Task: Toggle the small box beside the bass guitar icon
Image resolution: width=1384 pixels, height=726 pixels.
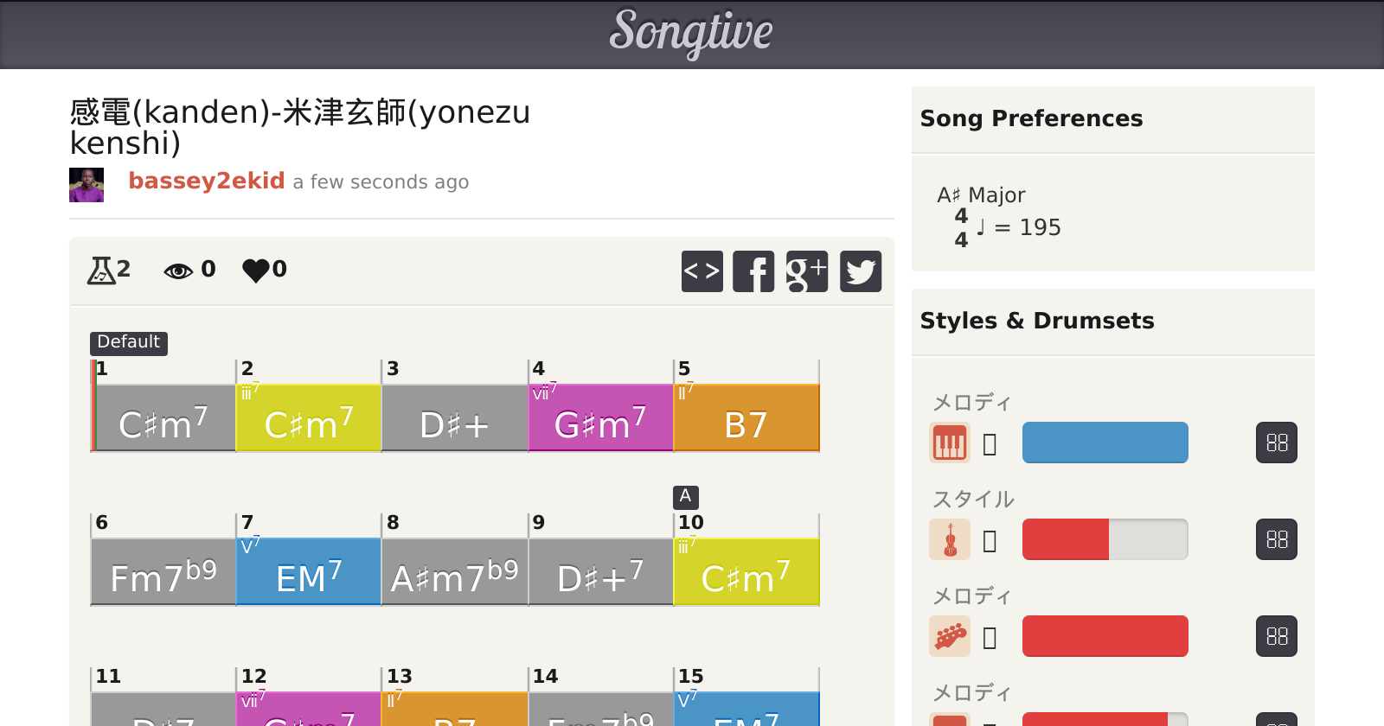Action: tap(990, 638)
